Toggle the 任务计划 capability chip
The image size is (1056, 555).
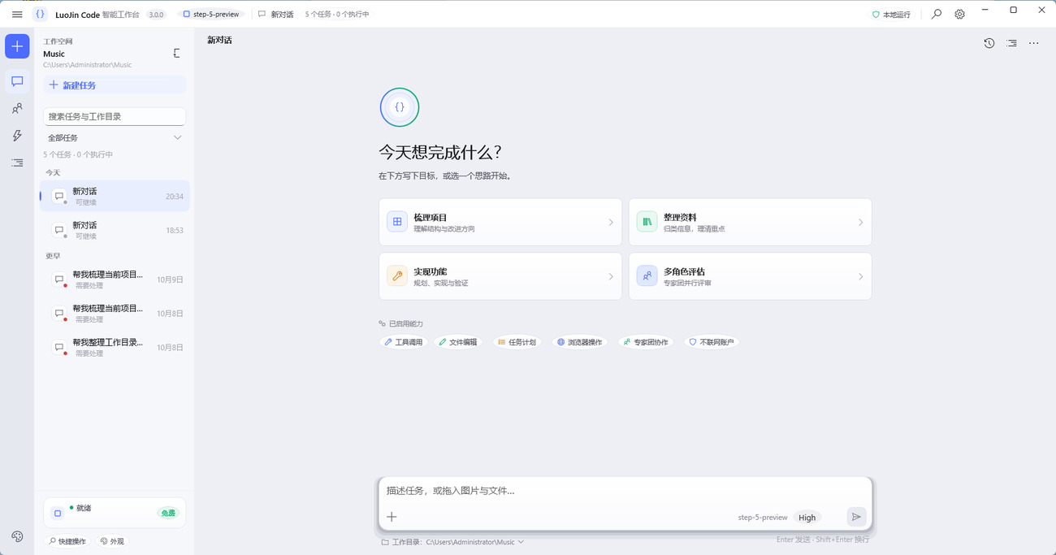(x=517, y=342)
